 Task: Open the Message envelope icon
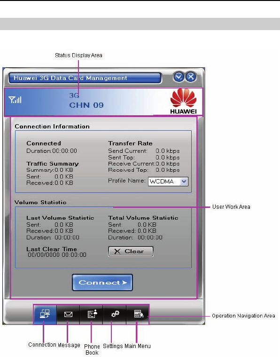(68, 314)
